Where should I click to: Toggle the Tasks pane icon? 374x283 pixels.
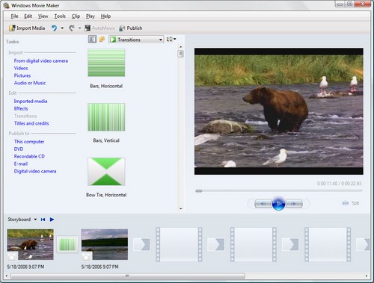92,40
